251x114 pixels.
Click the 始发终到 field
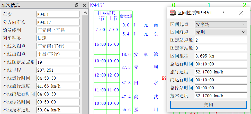58,30
